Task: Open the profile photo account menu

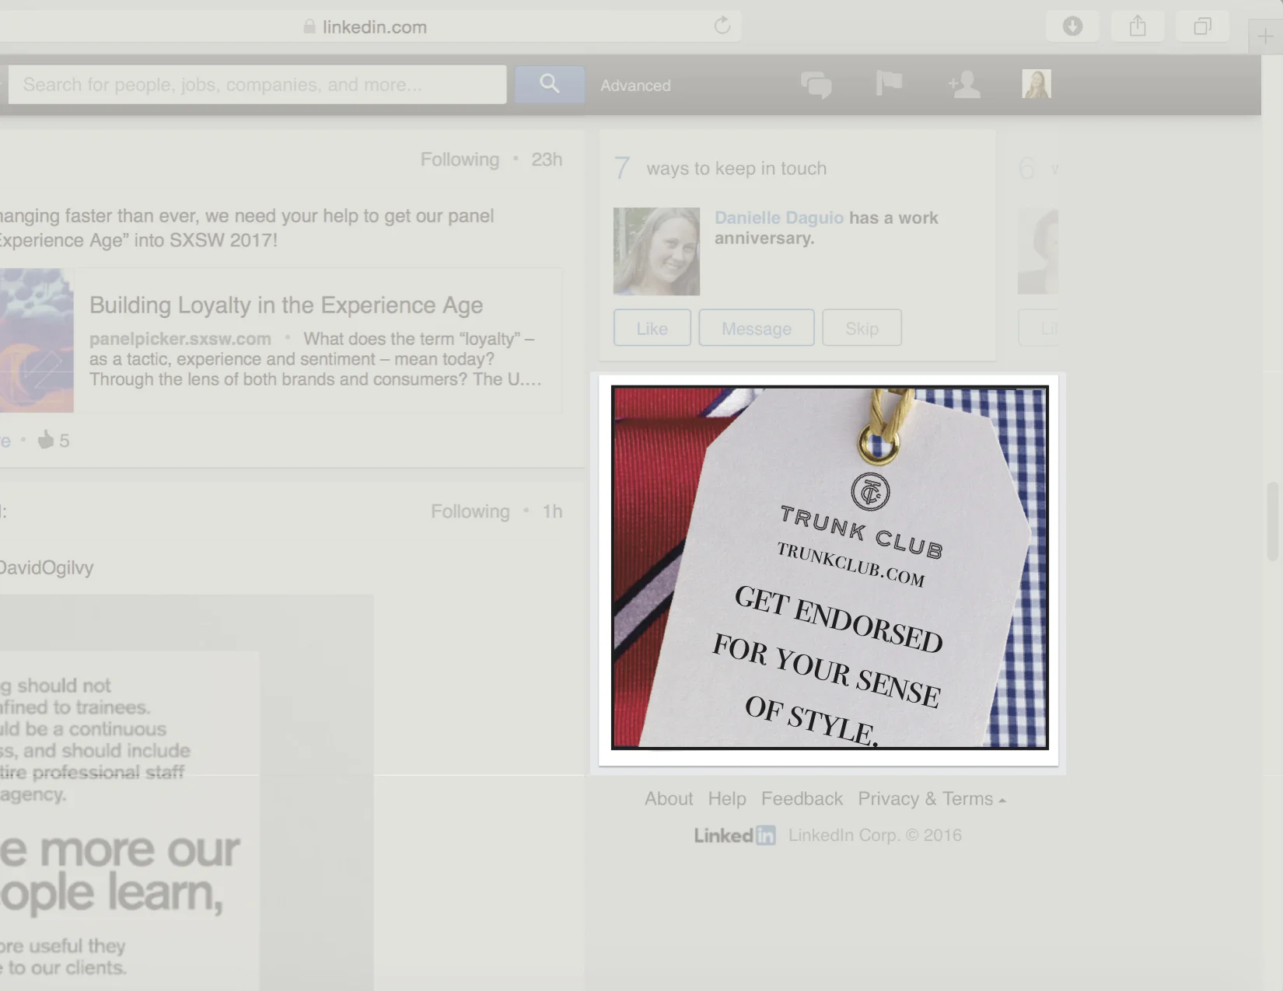Action: [x=1037, y=83]
